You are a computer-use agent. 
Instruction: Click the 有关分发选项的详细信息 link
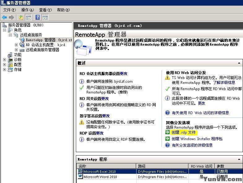(x=192, y=145)
